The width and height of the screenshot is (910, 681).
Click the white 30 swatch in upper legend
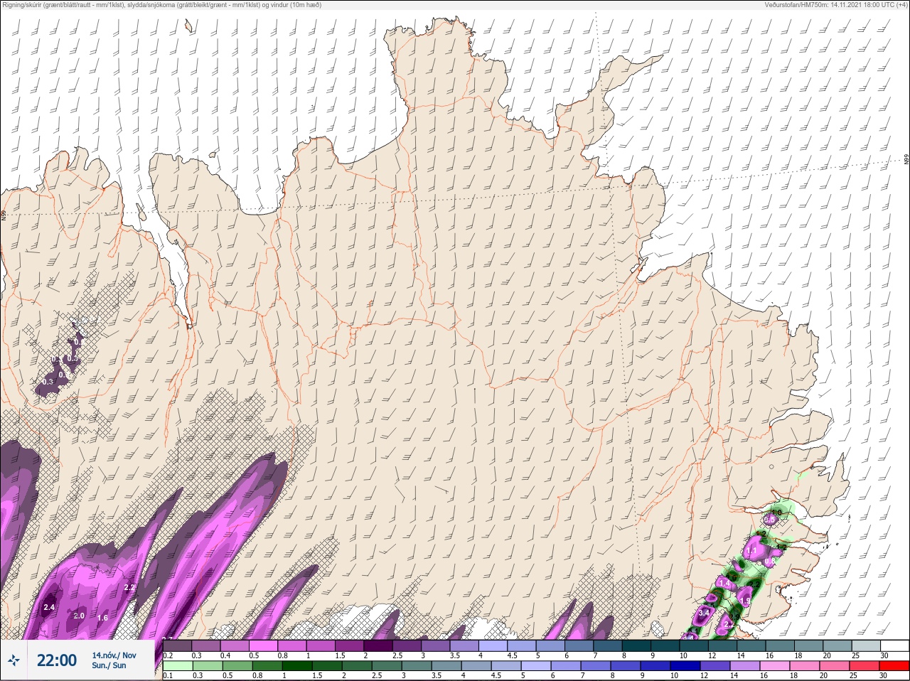(894, 645)
